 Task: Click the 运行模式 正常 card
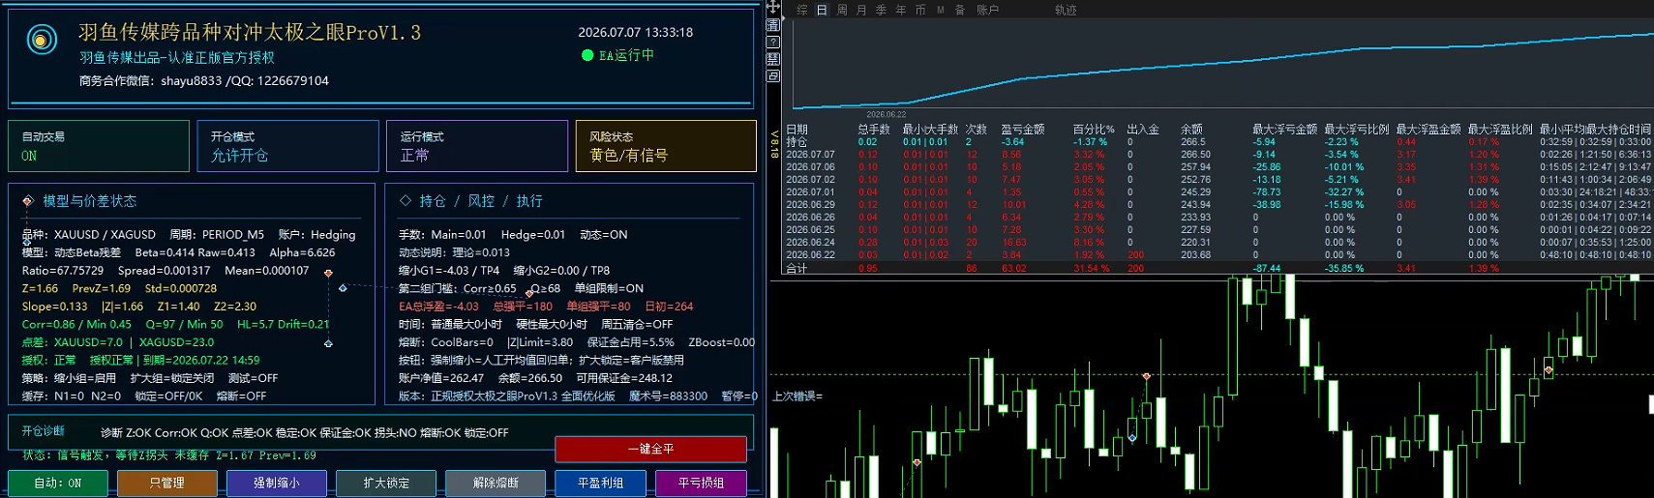tap(477, 146)
